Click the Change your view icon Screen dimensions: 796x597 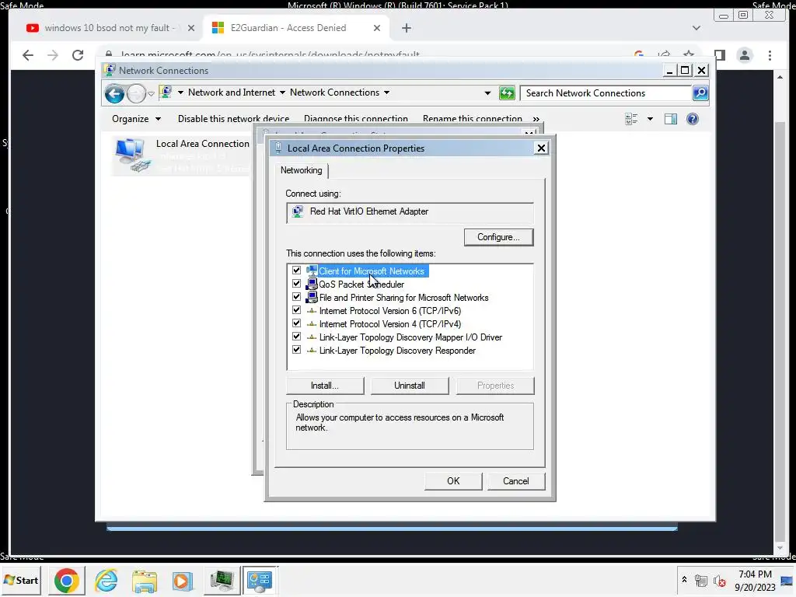click(x=631, y=119)
